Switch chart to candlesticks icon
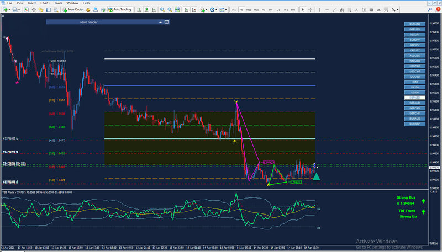 point(146,10)
